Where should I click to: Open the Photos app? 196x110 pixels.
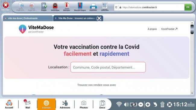84,104
